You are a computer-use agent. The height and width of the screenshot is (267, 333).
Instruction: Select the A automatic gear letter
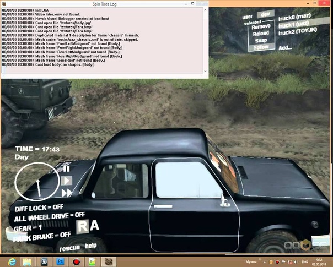(94, 225)
